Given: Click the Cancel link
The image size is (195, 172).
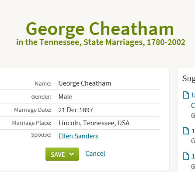Looking at the screenshot, I should [x=95, y=154].
